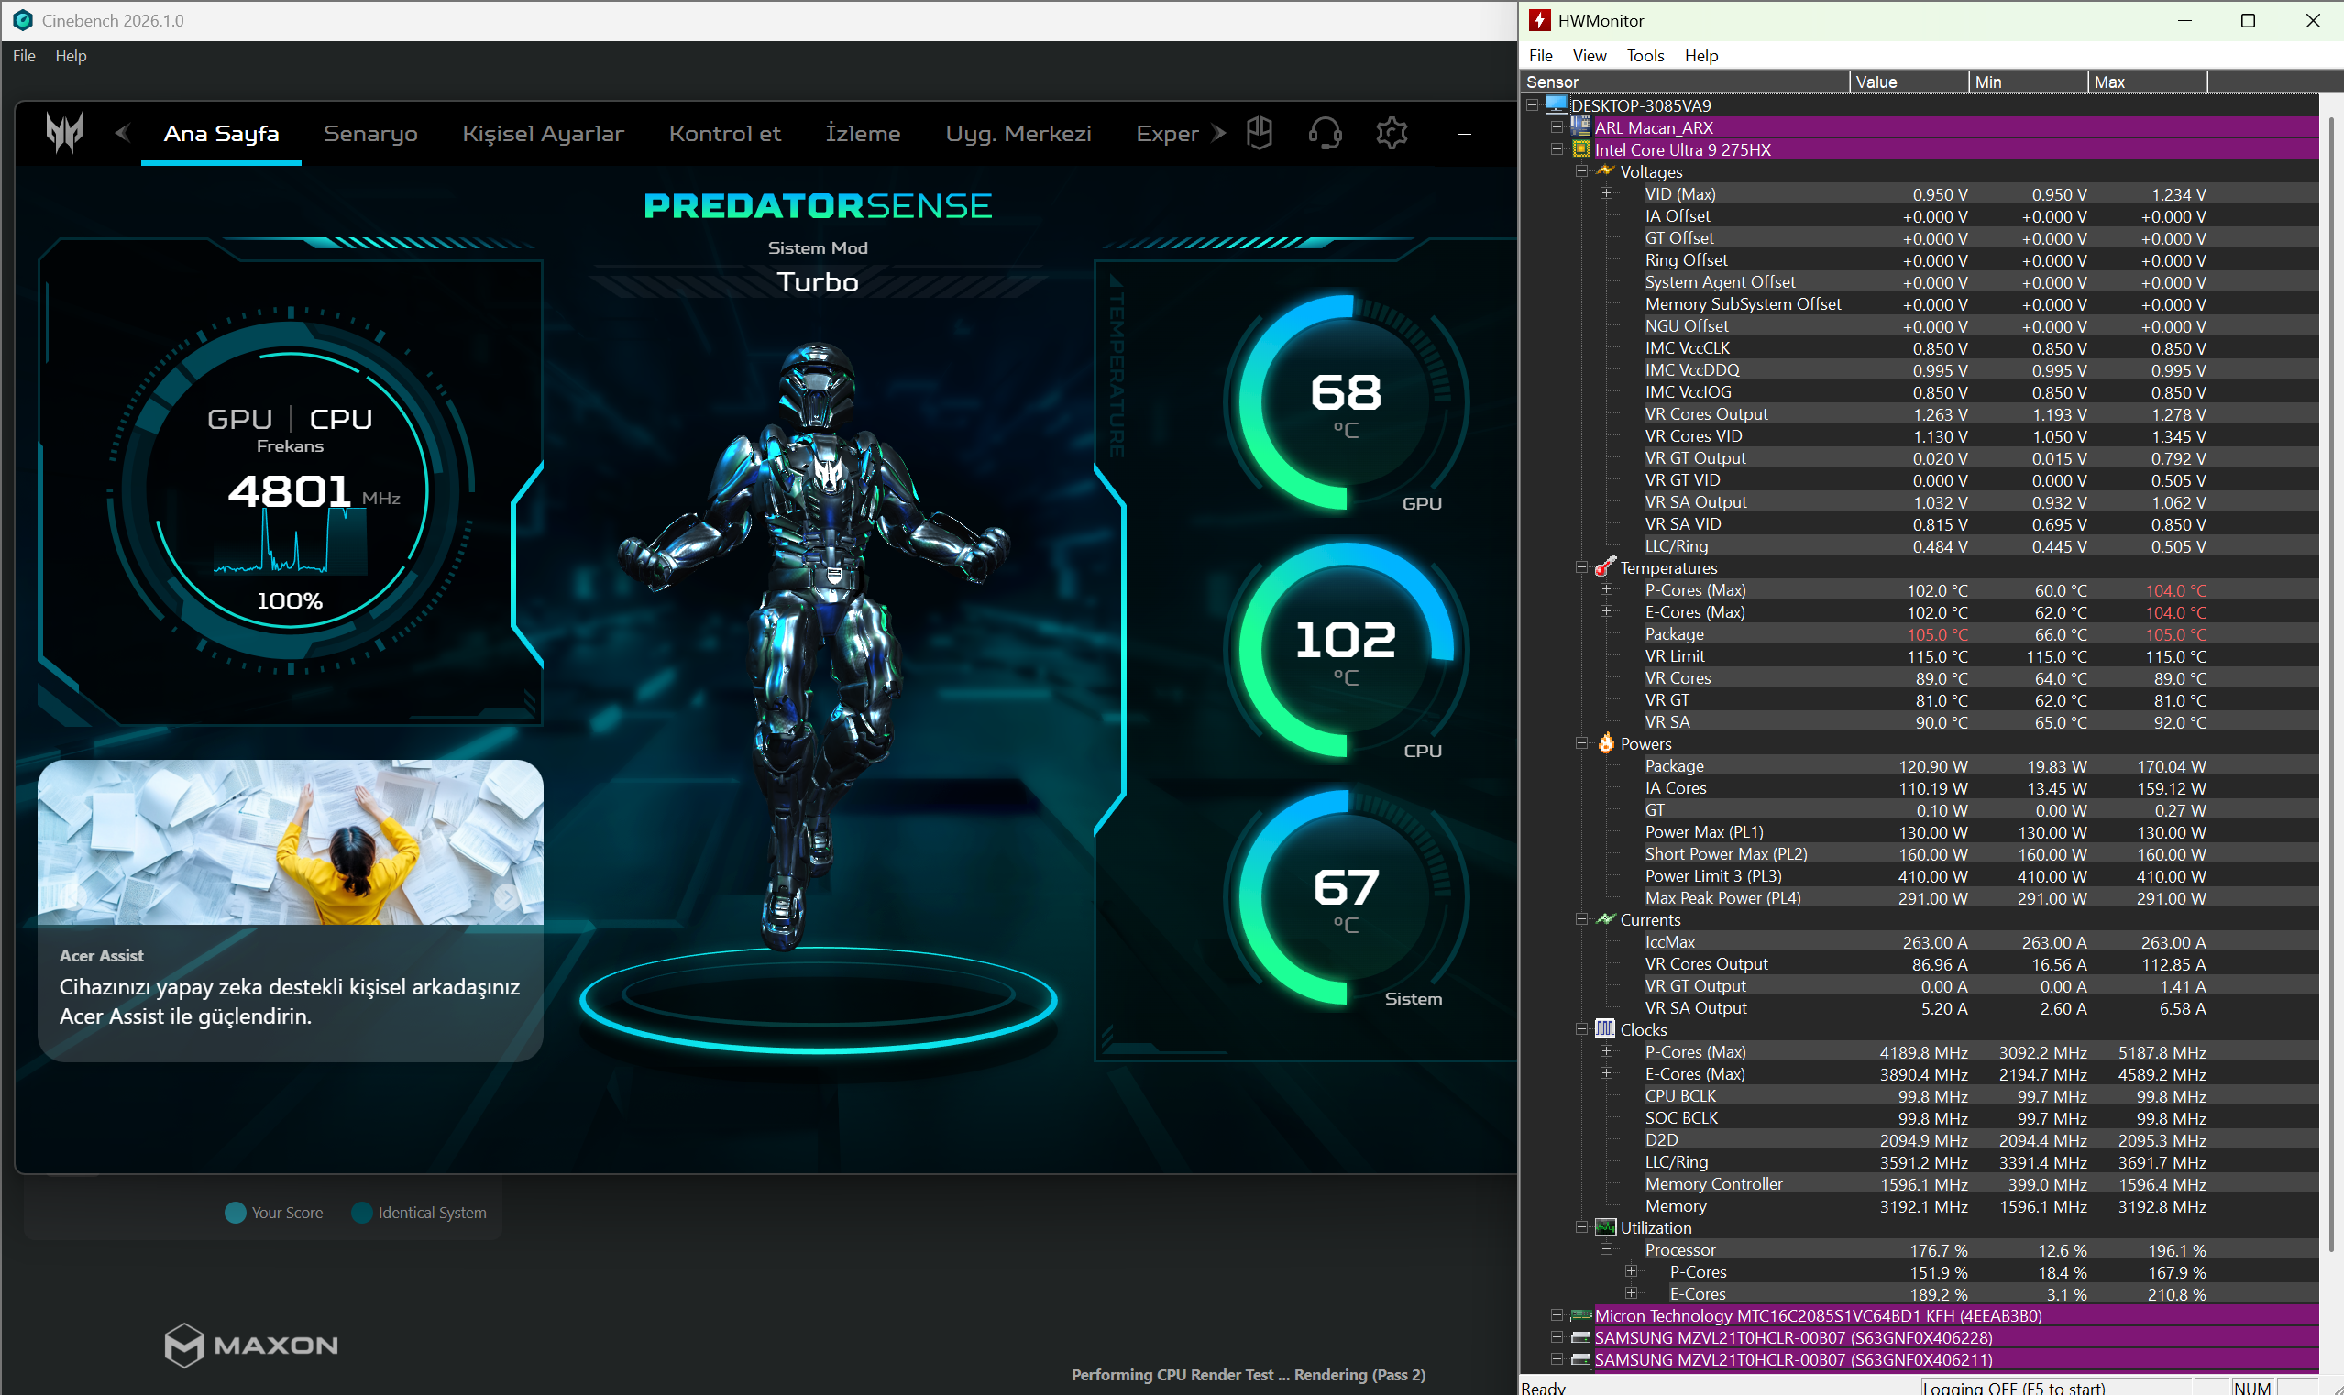Expand the ARL Macan_ARX node

(1557, 126)
